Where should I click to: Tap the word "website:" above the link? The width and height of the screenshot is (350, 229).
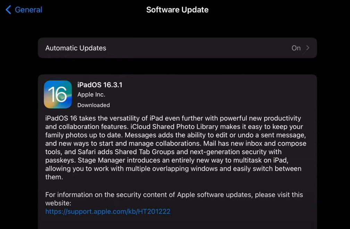click(58, 203)
